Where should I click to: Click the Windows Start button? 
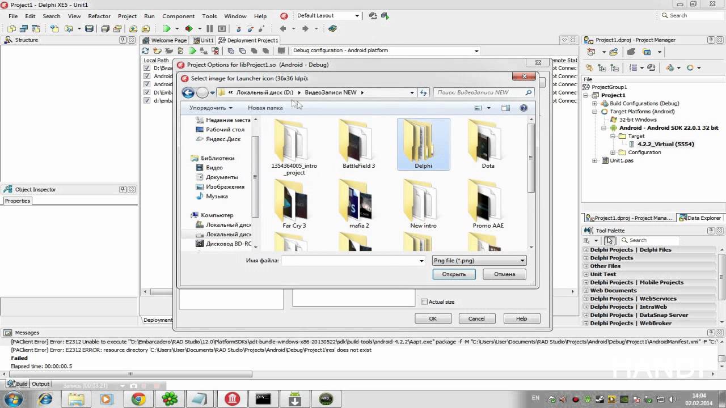(x=12, y=399)
